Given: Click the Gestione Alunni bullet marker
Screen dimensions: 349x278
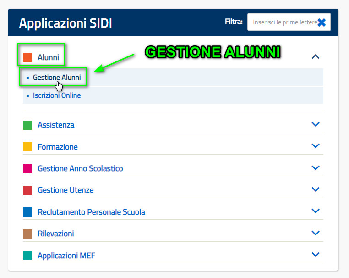Looking at the screenshot, I should pos(28,78).
